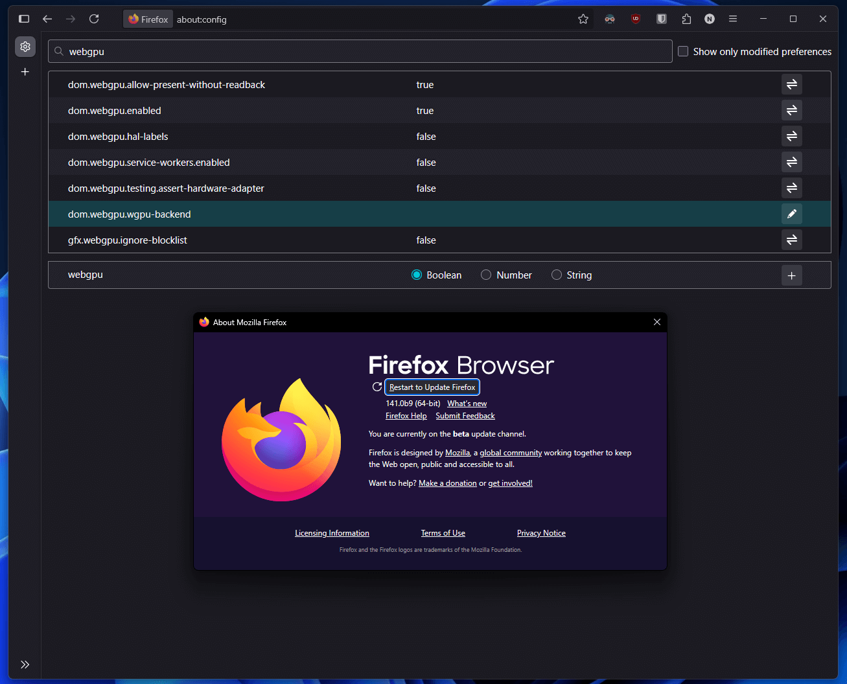Open the uBlock Origin extension icon
Screen dimensions: 847x684
click(x=636, y=19)
